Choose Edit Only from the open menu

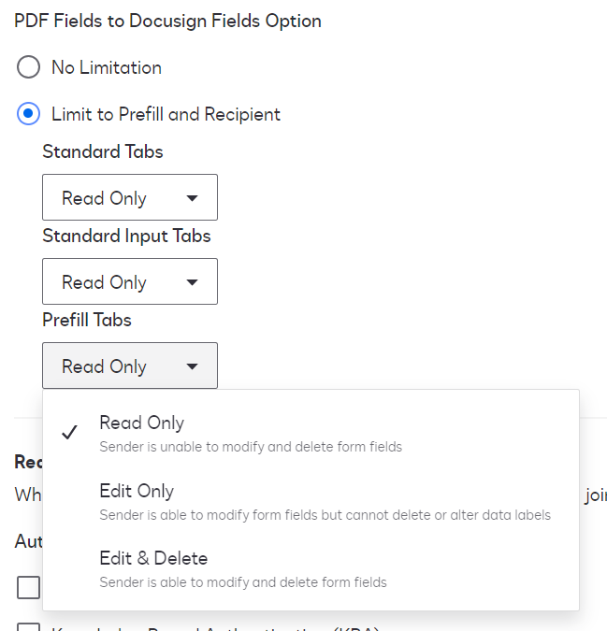click(137, 491)
